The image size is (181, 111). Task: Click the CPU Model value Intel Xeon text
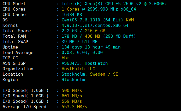coord(114,4)
